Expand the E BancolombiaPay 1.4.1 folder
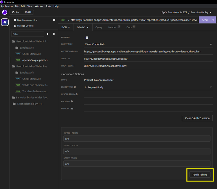Screen dimensions: 217x189 (x=28, y=104)
